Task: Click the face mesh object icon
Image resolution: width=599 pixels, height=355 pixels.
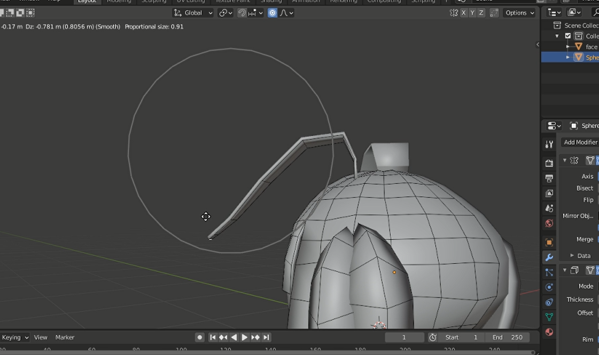Action: [x=579, y=47]
